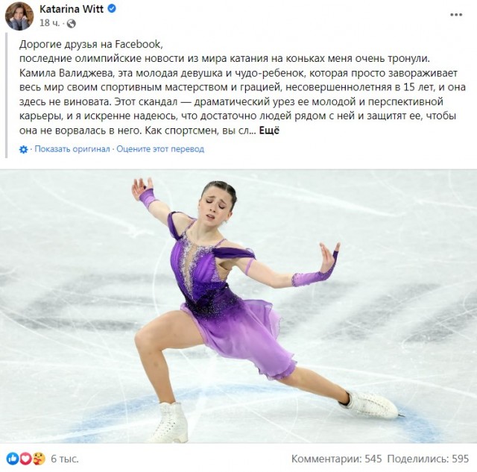Image resolution: width=477 pixels, height=472 pixels.
Task: Open the figure skater photo
Action: (x=238, y=306)
